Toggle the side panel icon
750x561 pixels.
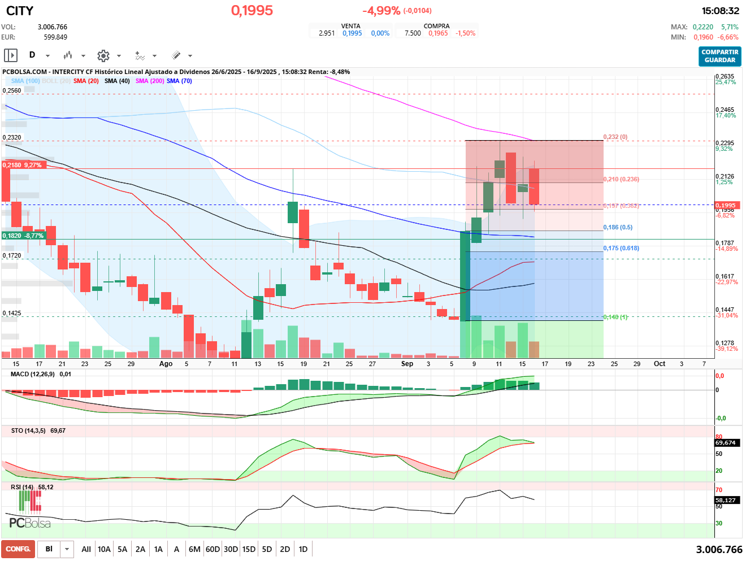click(11, 55)
